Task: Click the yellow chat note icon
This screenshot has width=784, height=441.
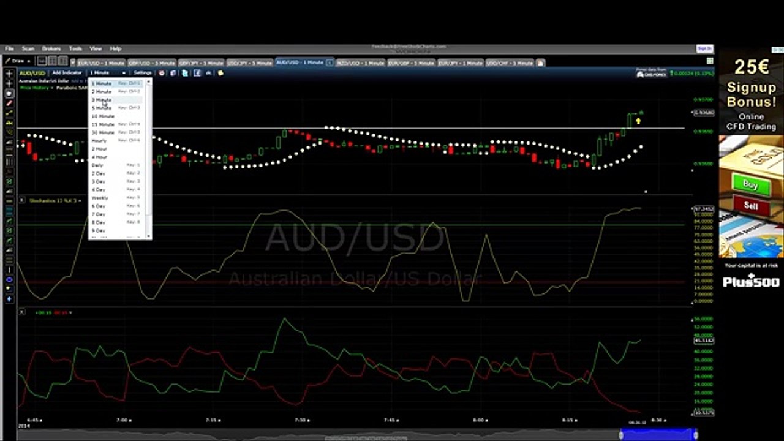Action: (x=221, y=73)
